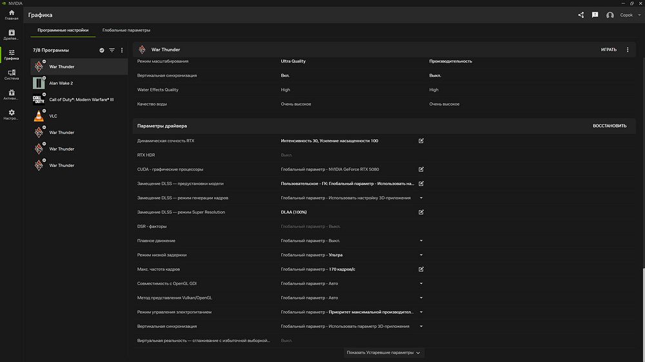Viewport: 645px width, 362px height.
Task: Edit Макс. частота кадров setting
Action: 421,269
